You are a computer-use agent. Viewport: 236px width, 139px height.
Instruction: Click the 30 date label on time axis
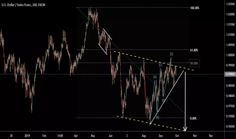11,136
